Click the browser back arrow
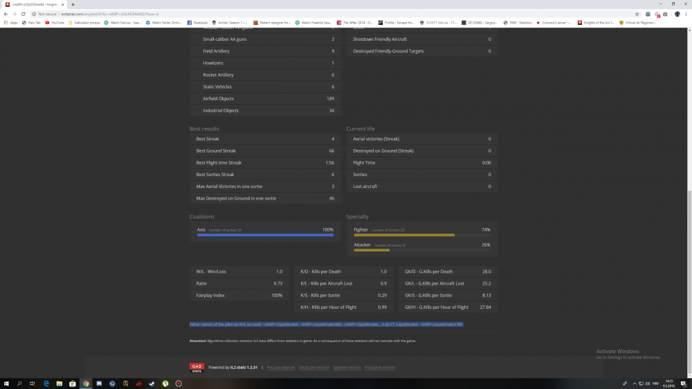Image resolution: width=692 pixels, height=389 pixels. point(6,14)
